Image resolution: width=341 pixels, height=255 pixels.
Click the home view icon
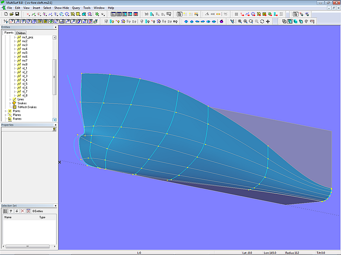coord(222,21)
